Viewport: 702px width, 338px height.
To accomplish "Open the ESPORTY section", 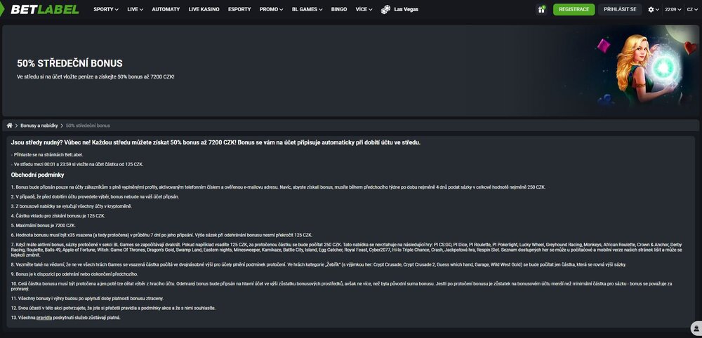I will pos(239,9).
